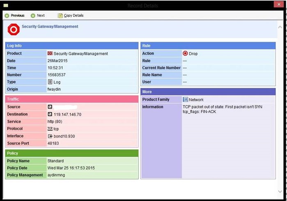Click the large red Drop stop-sign icon
The width and height of the screenshot is (287, 201).
[14, 29]
